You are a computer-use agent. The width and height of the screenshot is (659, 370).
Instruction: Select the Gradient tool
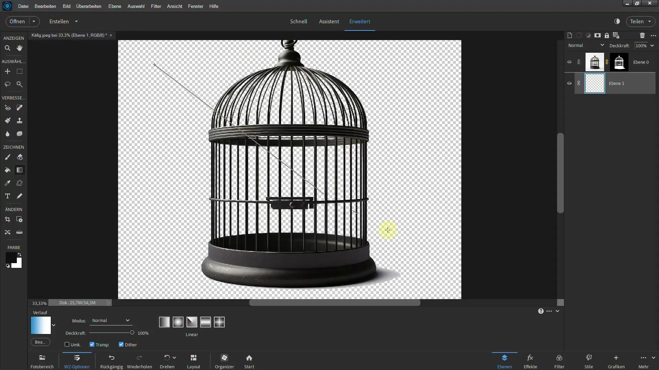coord(20,170)
